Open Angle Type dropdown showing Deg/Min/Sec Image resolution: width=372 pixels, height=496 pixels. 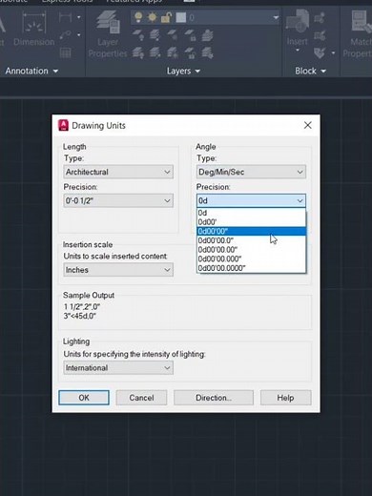coord(251,172)
